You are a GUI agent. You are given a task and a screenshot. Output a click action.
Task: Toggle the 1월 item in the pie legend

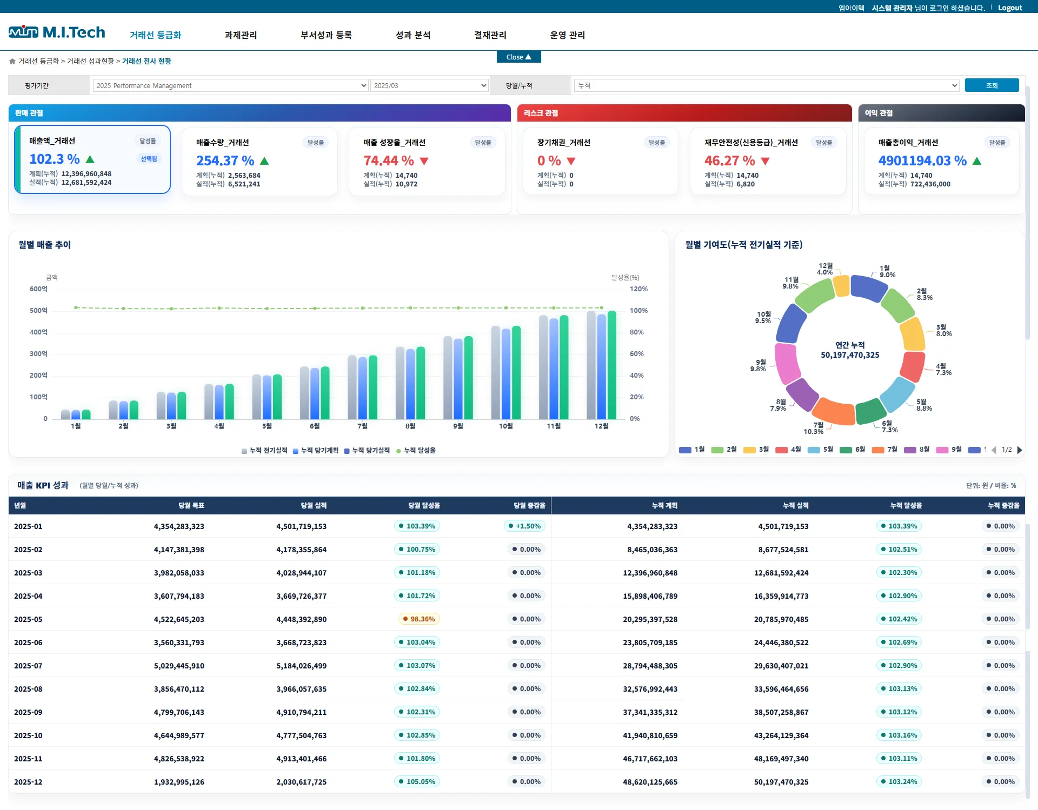coord(692,450)
